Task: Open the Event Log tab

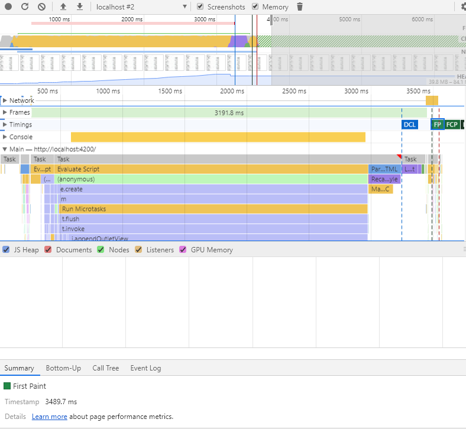Action: click(145, 368)
